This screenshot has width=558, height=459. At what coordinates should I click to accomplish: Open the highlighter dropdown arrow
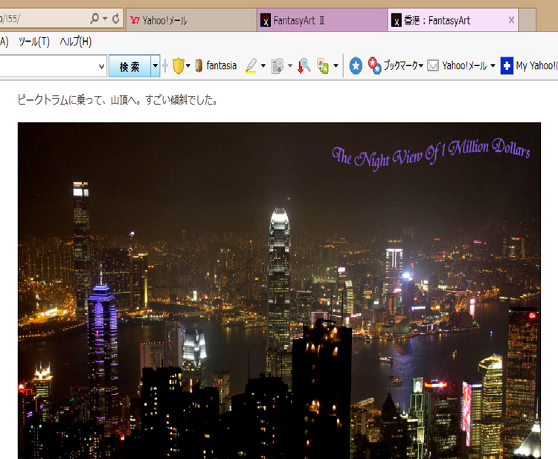pos(263,65)
